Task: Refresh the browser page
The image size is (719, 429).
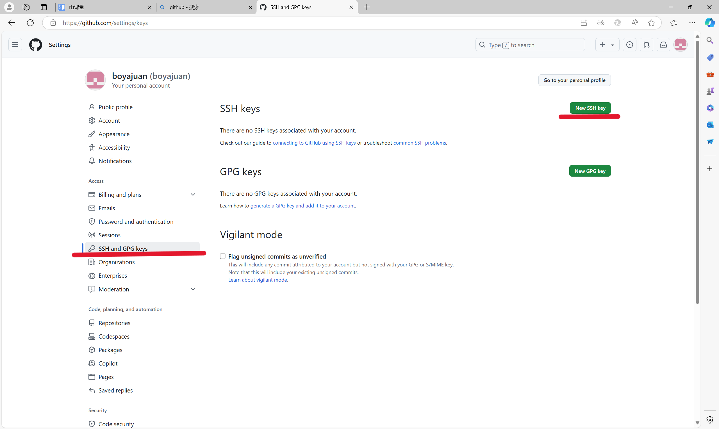Action: coord(30,23)
